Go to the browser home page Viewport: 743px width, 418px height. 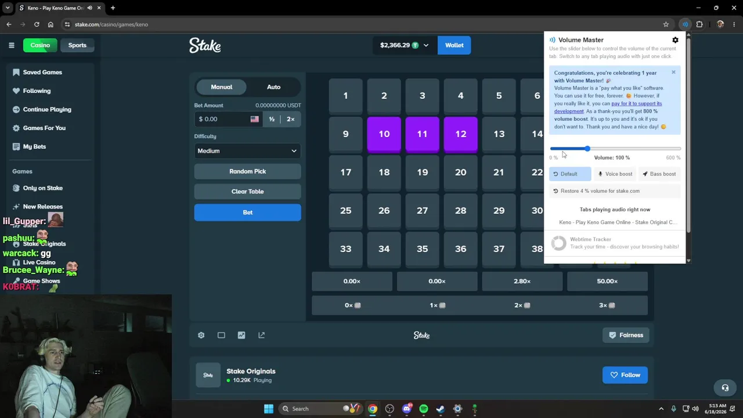pos(51,24)
